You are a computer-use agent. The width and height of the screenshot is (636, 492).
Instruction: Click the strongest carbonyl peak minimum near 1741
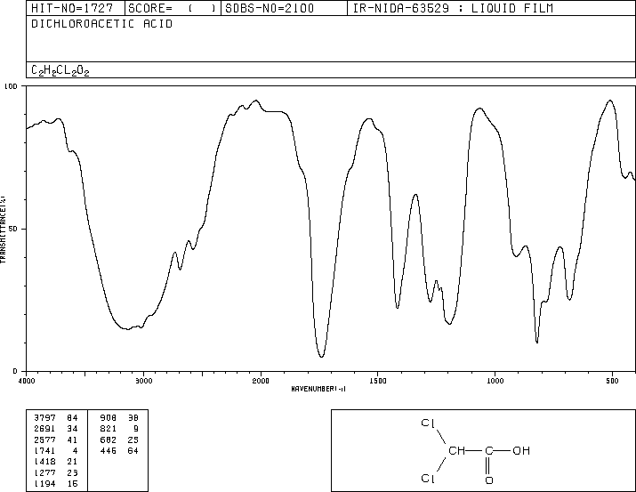(321, 357)
